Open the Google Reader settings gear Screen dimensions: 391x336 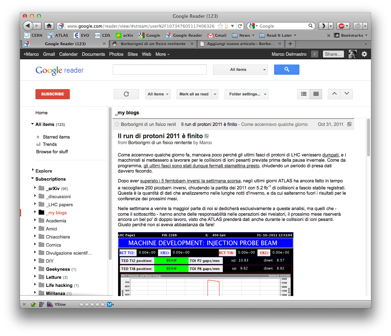point(364,54)
